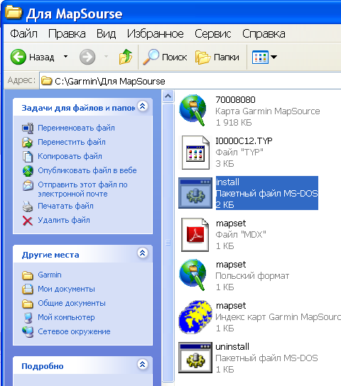The image size is (341, 386).
Task: Click Переименовать файл link
Action: tap(76, 128)
